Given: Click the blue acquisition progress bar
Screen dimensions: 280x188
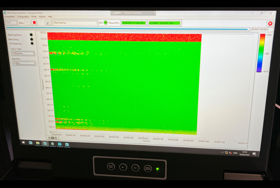Looking at the screenshot, I should click(x=128, y=28).
